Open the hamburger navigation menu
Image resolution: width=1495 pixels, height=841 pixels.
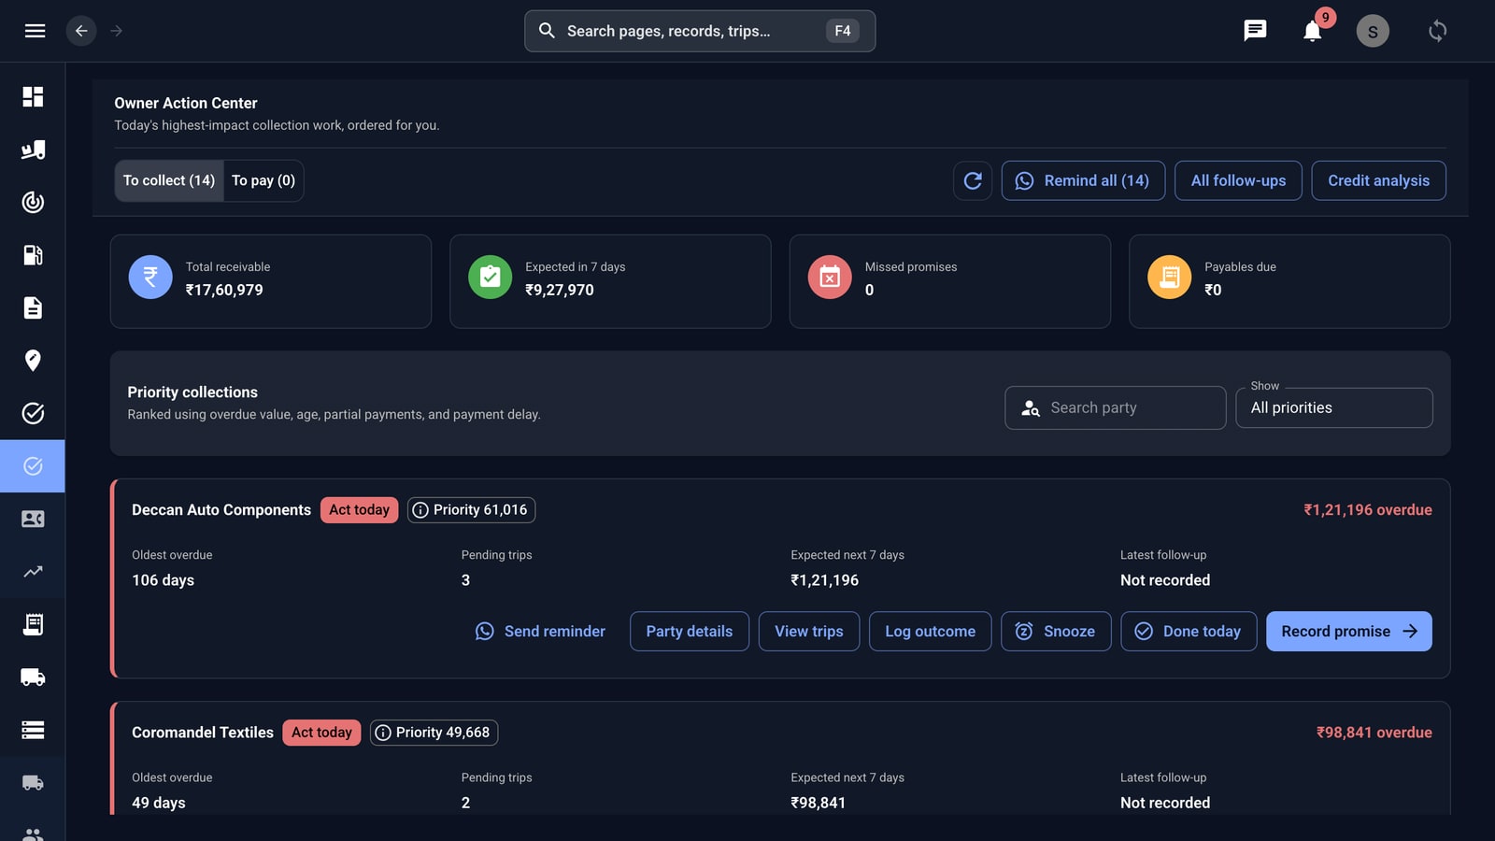(x=35, y=31)
